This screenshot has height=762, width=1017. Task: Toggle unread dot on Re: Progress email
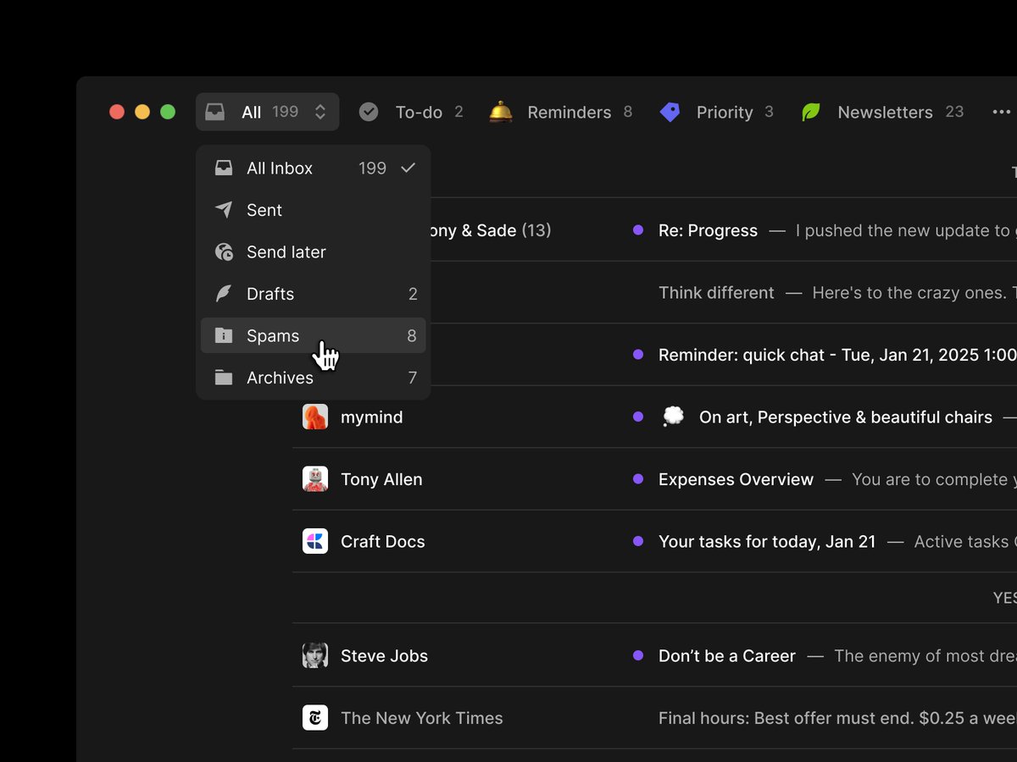[x=638, y=230]
